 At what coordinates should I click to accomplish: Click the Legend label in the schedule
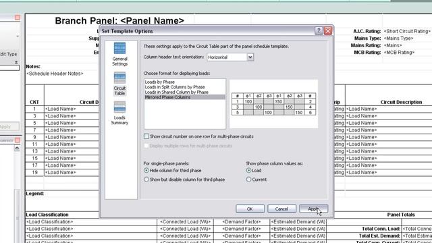34,194
